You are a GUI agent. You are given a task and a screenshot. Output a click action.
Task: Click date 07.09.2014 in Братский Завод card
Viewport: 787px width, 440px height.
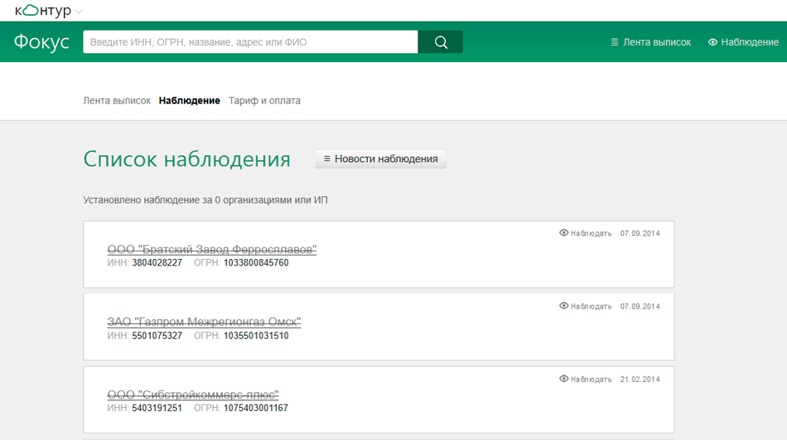640,233
